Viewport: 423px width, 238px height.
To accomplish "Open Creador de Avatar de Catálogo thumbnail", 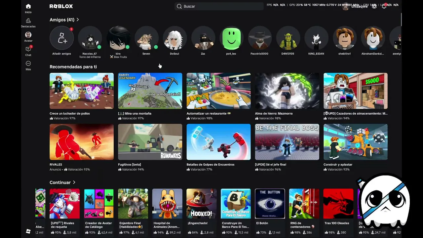I will point(99,204).
